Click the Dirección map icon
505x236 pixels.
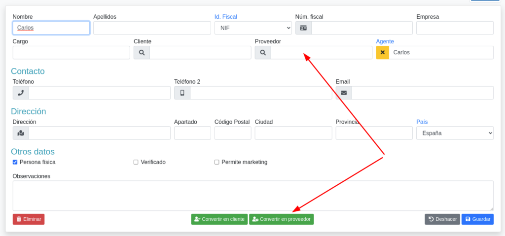tap(21, 133)
